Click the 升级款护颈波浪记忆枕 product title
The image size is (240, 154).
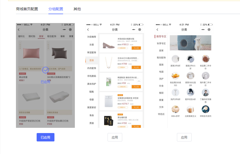(x=30, y=121)
